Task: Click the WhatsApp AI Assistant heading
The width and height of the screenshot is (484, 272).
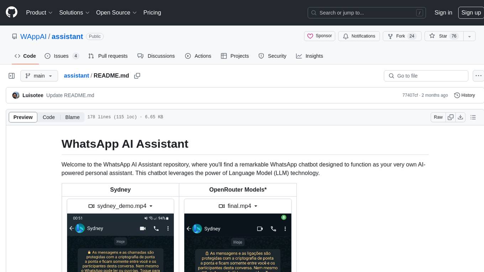Action: [125, 144]
